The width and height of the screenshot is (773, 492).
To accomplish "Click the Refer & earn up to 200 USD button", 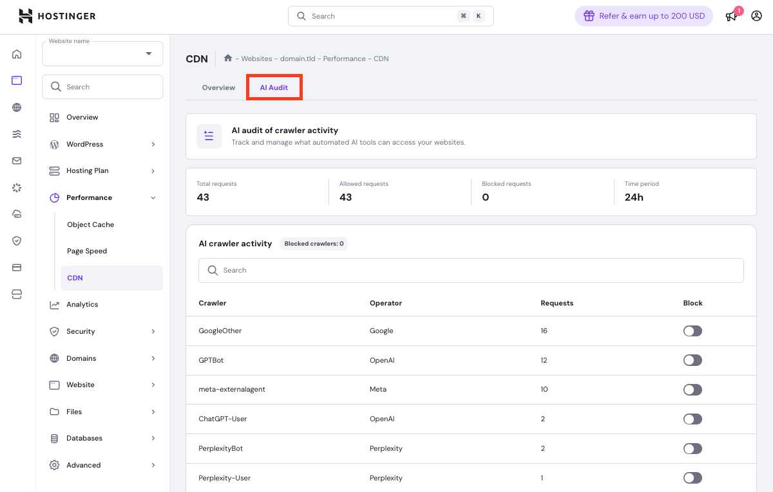I will pos(644,15).
